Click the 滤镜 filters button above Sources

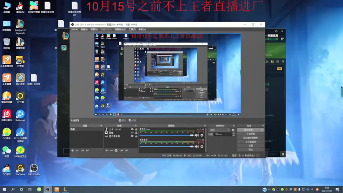coord(132,121)
